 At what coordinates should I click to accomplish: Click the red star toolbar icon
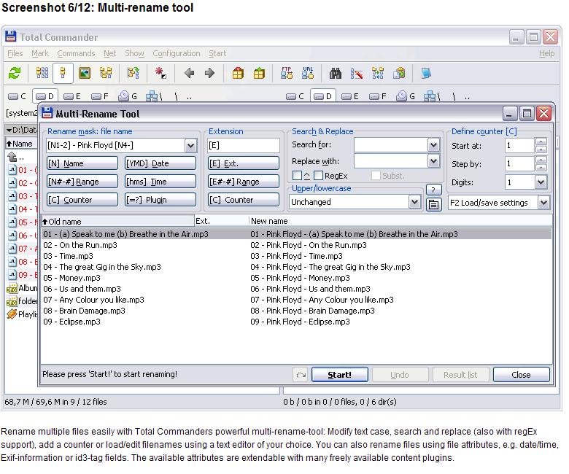click(x=160, y=73)
